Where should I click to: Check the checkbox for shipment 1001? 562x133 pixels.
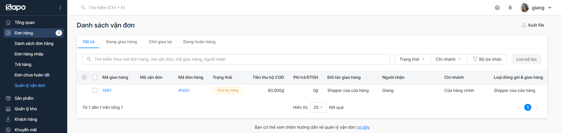pos(95,90)
